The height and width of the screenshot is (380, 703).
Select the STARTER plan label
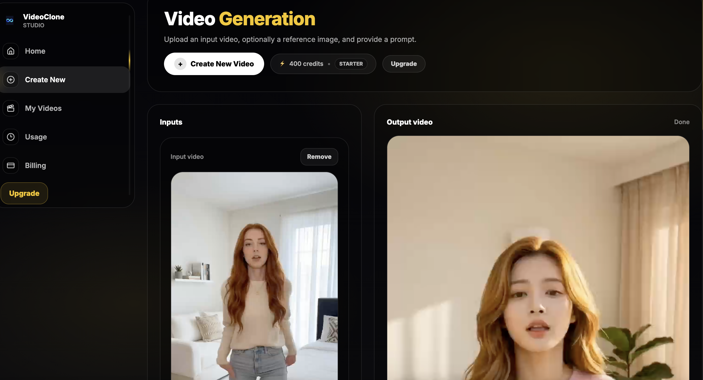[351, 64]
